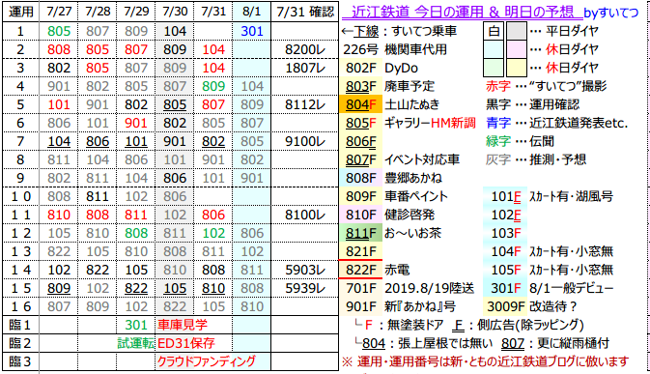Image resolution: width=650 pixels, height=374 pixels.
Task: Click the red 901 cell in row 6
Action: (x=136, y=123)
